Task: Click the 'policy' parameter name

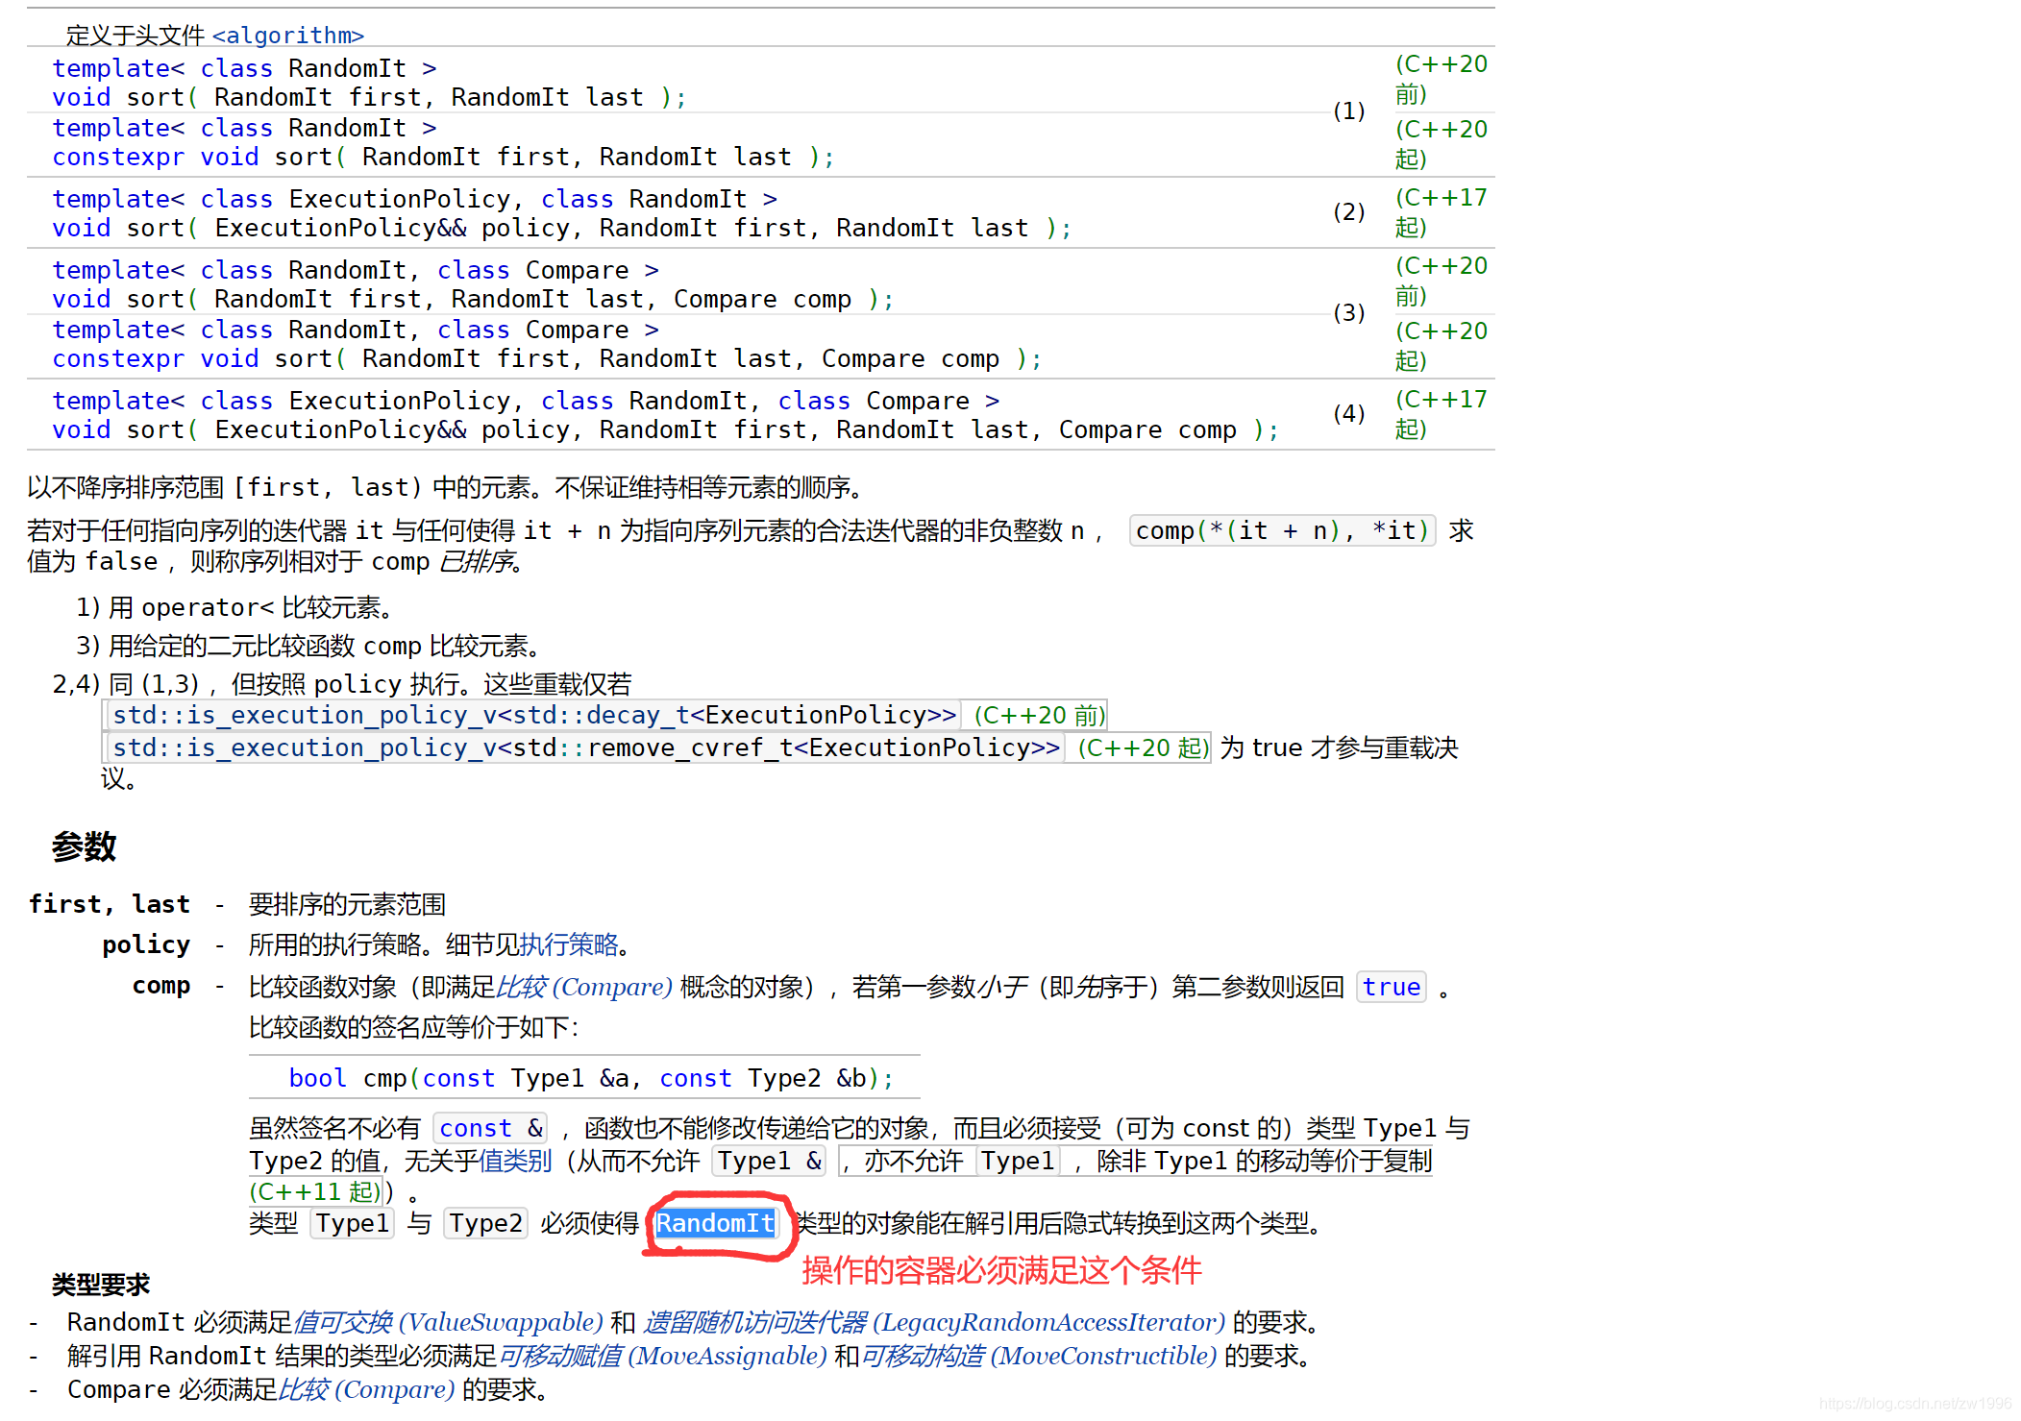Action: 146,945
